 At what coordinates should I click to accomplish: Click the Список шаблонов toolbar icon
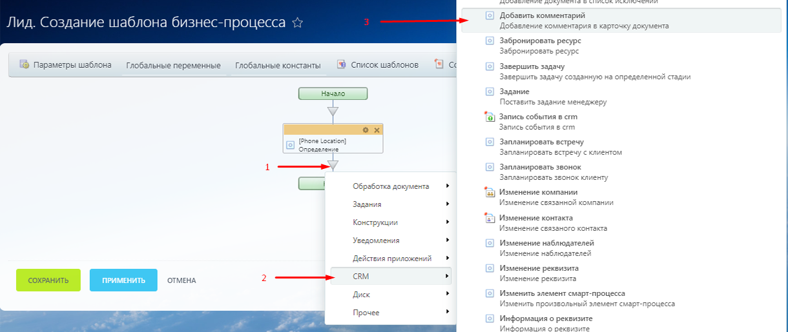[x=342, y=64]
